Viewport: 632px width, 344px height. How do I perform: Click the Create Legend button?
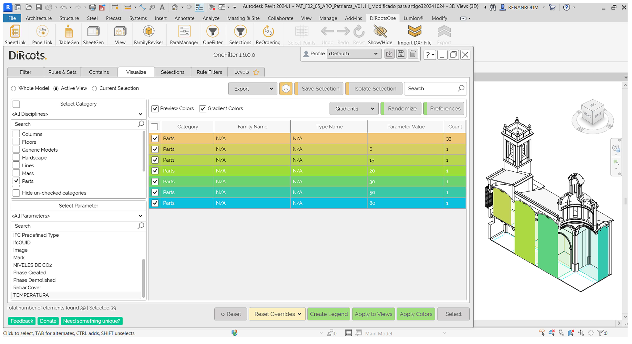click(329, 314)
